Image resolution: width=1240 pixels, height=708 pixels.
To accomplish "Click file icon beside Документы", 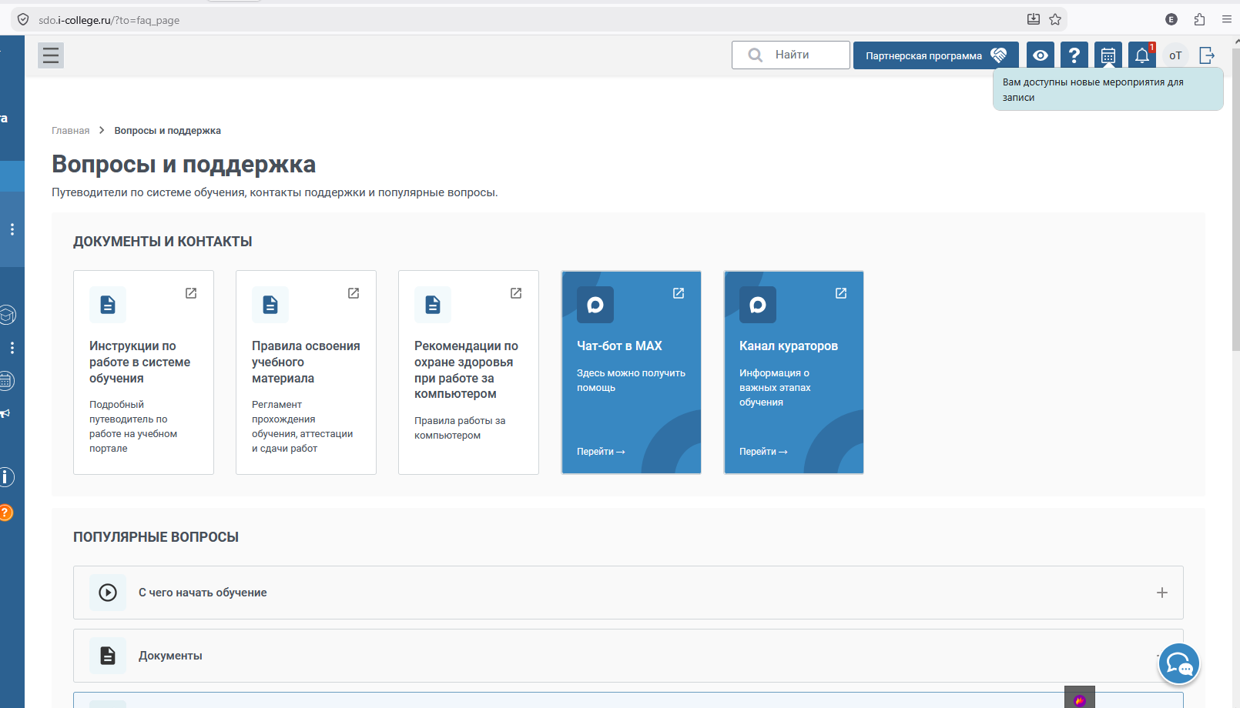I will [108, 656].
